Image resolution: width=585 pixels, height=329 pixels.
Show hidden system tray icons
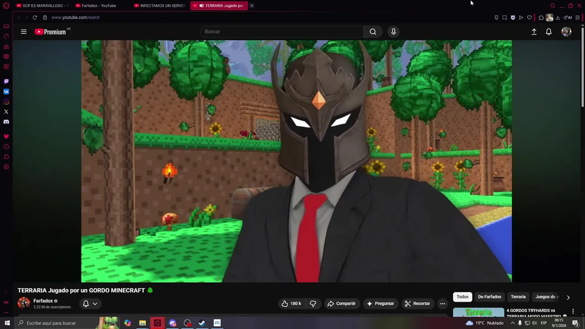click(x=512, y=323)
